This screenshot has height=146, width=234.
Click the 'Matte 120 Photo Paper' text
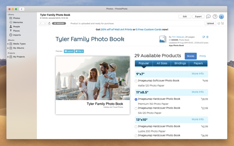click(151, 86)
